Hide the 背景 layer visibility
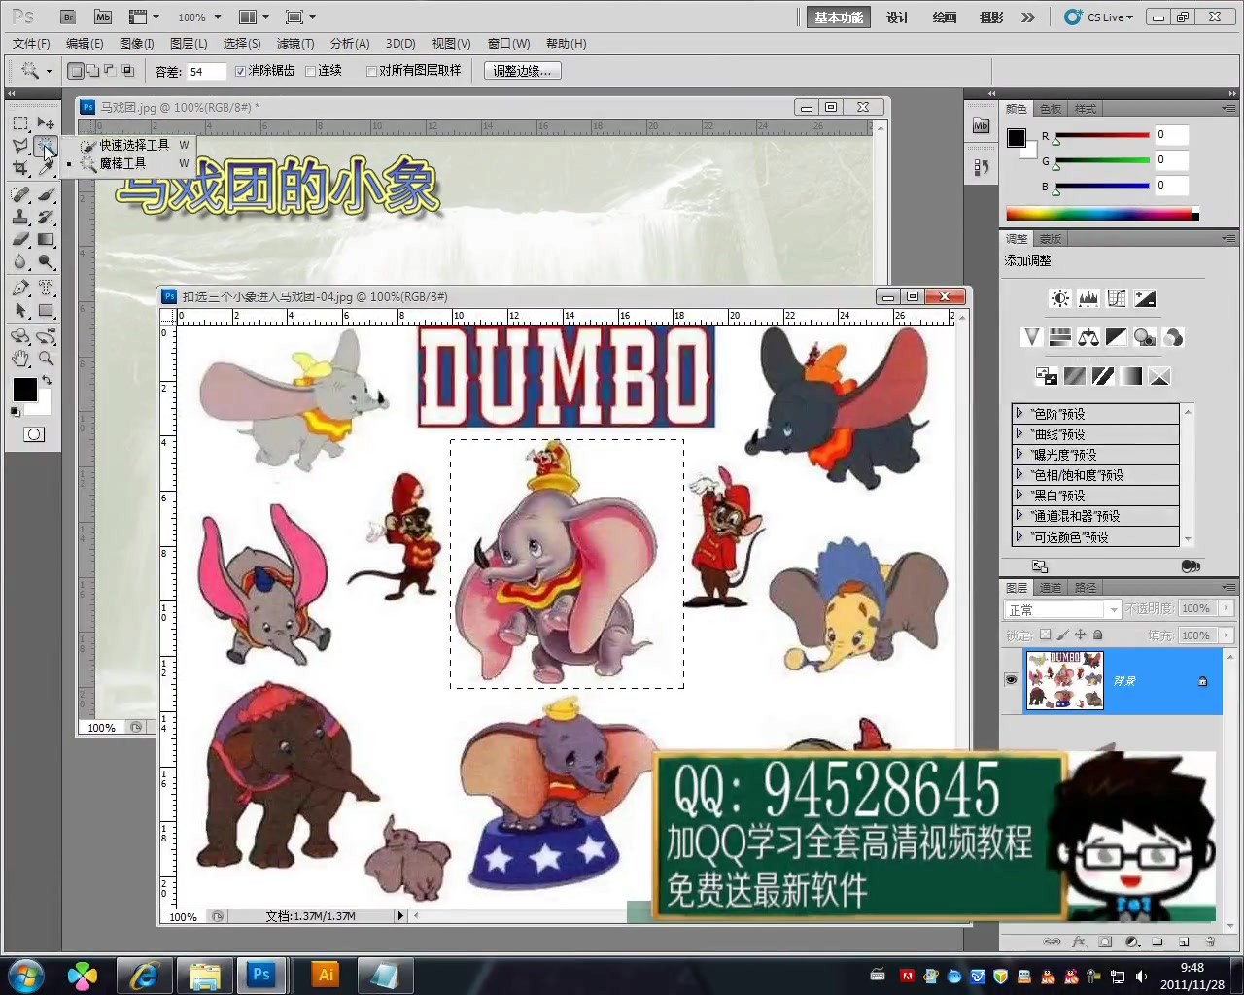 (1011, 680)
